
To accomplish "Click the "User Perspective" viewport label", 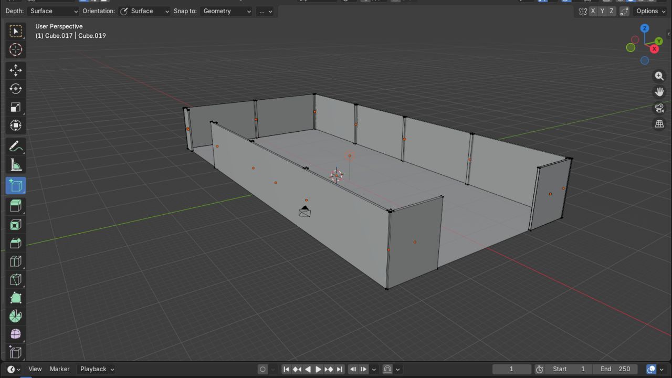I will click(x=59, y=26).
